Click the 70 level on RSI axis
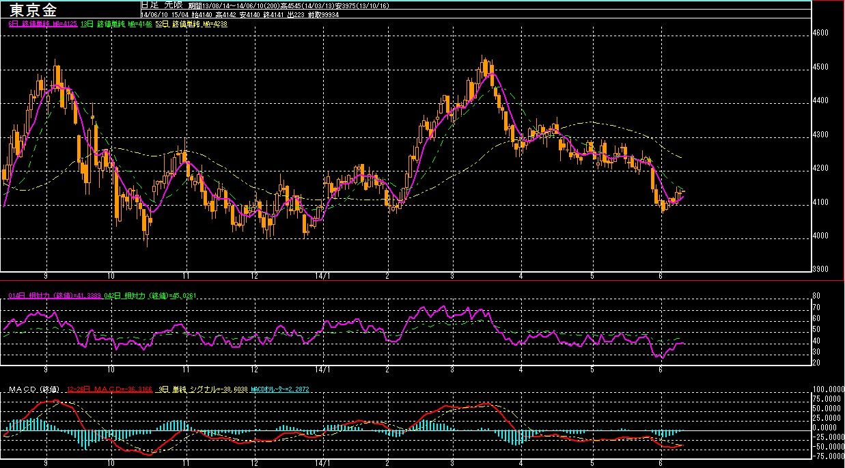Image resolution: width=845 pixels, height=468 pixels. 816,307
